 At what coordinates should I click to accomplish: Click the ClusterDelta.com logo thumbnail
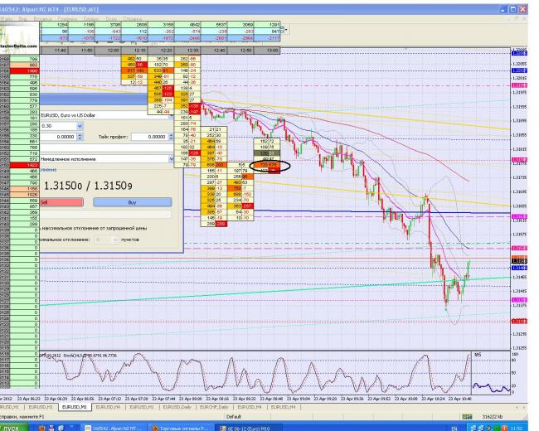pyautogui.click(x=20, y=36)
